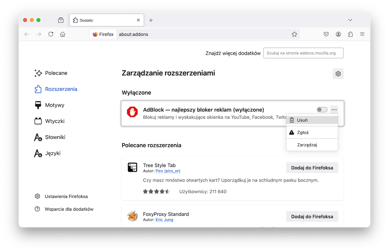Click the Rozszerzenia puzzle piece icon

point(38,89)
